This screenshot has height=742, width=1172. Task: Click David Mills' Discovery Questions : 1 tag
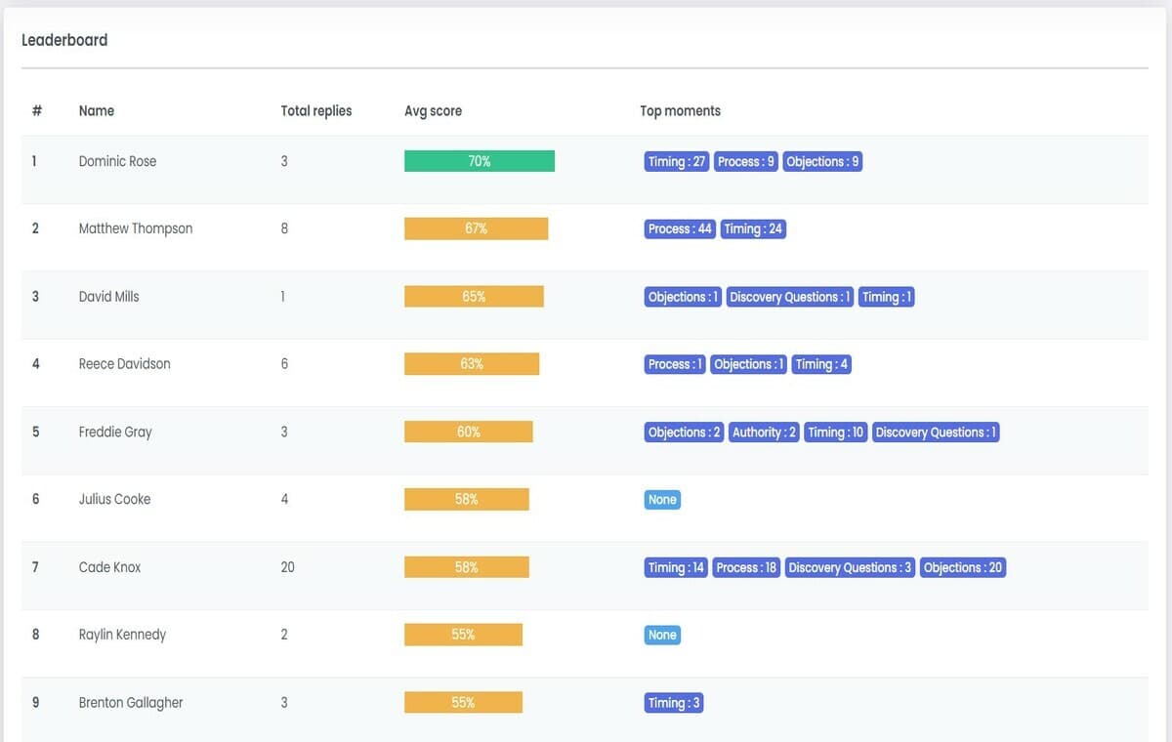coord(790,297)
